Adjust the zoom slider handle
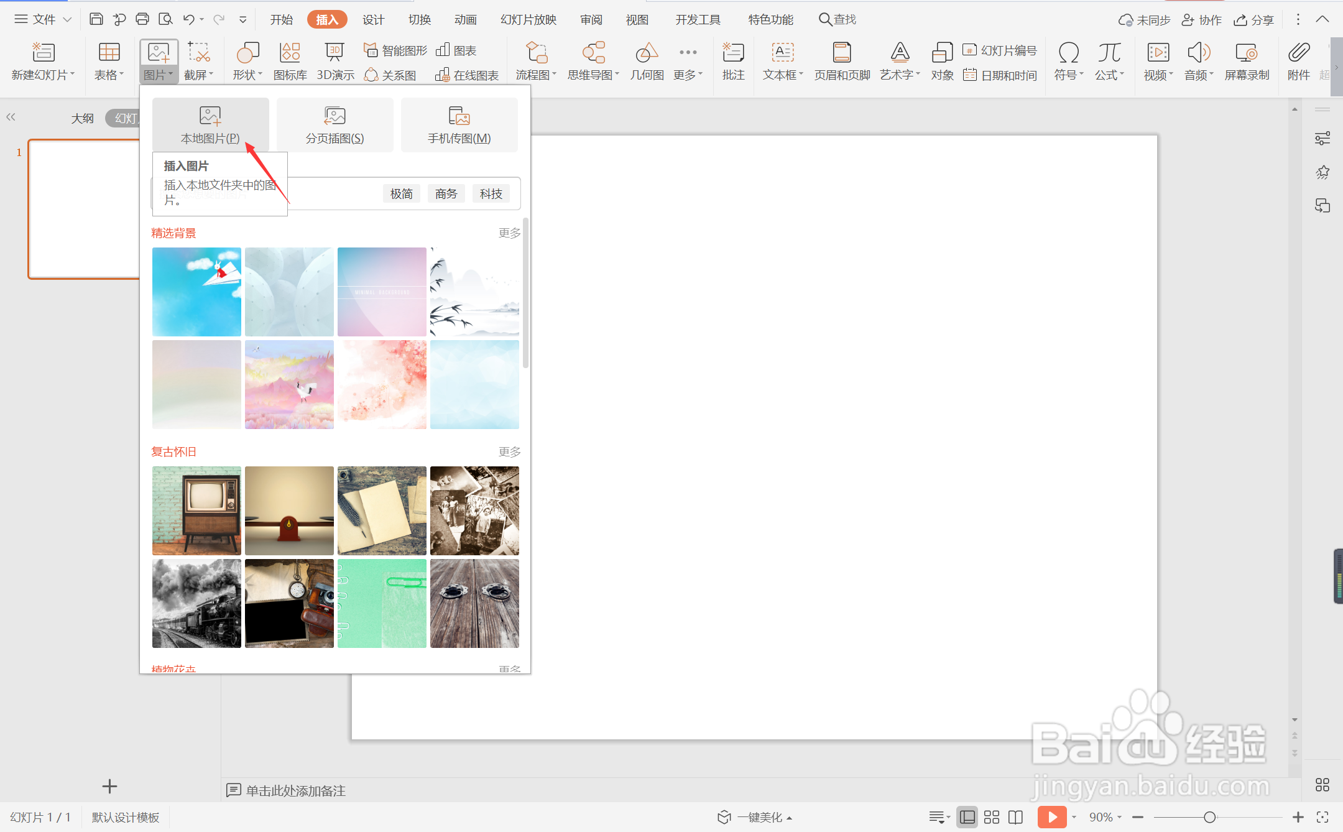The image size is (1343, 832). pos(1209,817)
